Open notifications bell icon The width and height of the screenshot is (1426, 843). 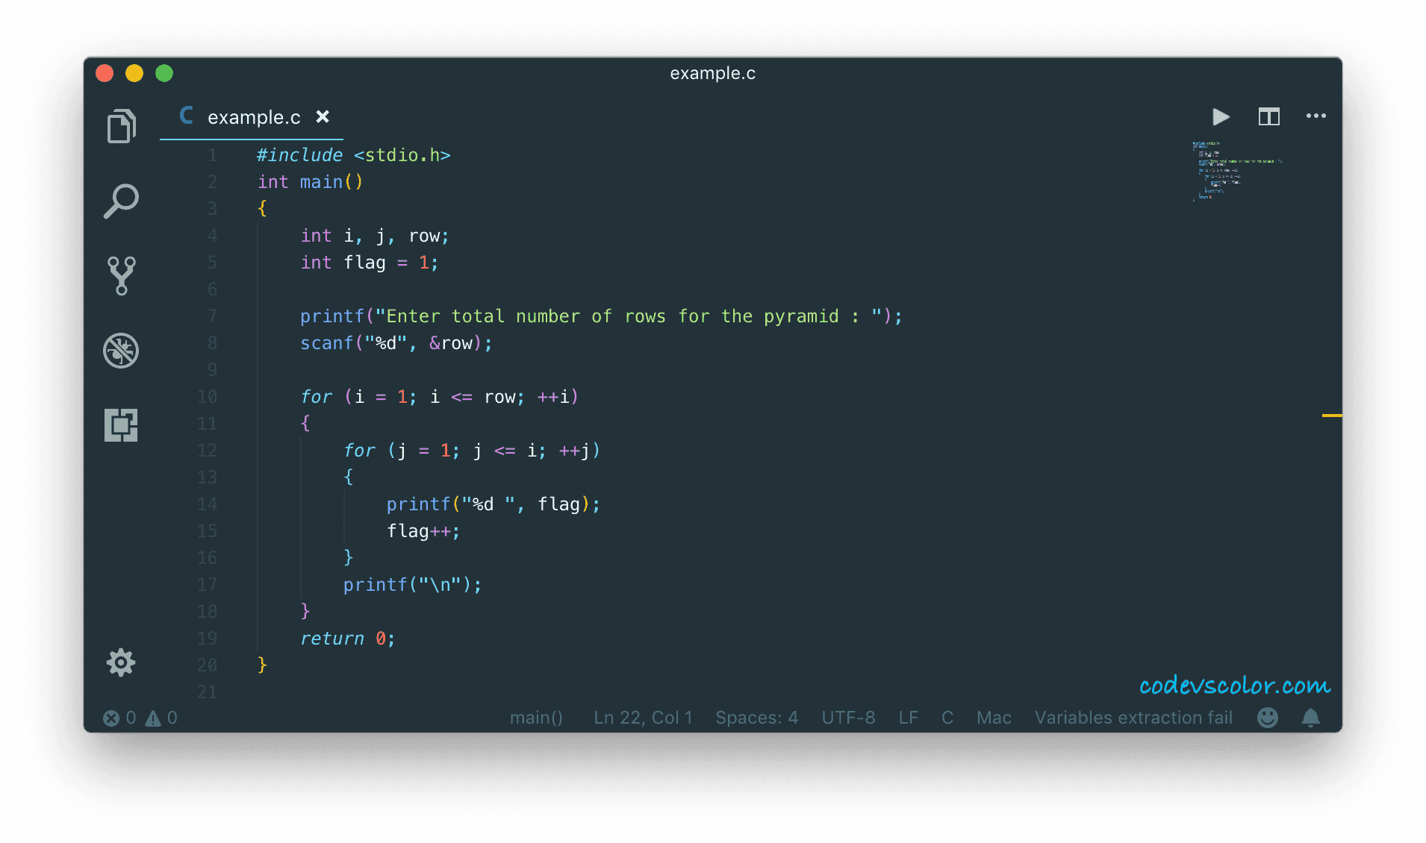pyautogui.click(x=1310, y=718)
